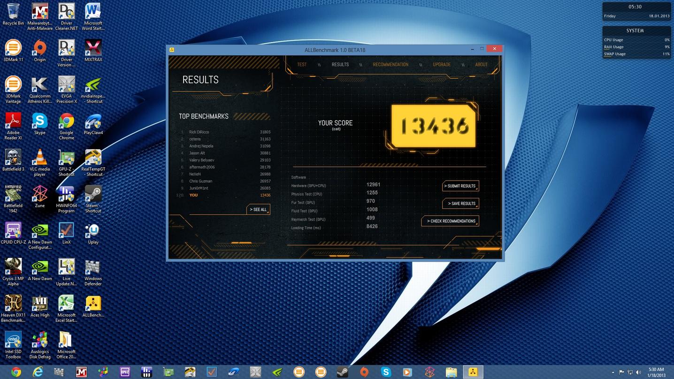Open MIXTRAX desktop icon
The width and height of the screenshot is (674, 379).
(x=93, y=51)
